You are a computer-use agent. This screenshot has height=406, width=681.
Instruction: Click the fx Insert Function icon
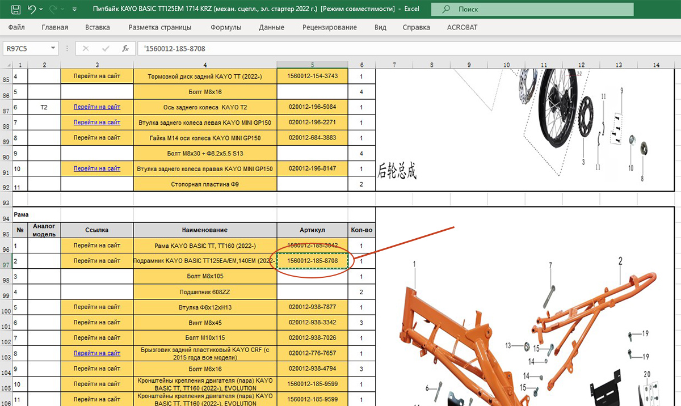pyautogui.click(x=125, y=49)
